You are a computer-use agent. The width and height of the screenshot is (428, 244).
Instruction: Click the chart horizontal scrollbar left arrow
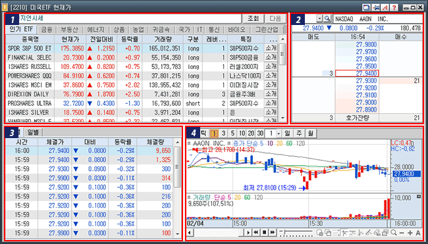(190, 233)
